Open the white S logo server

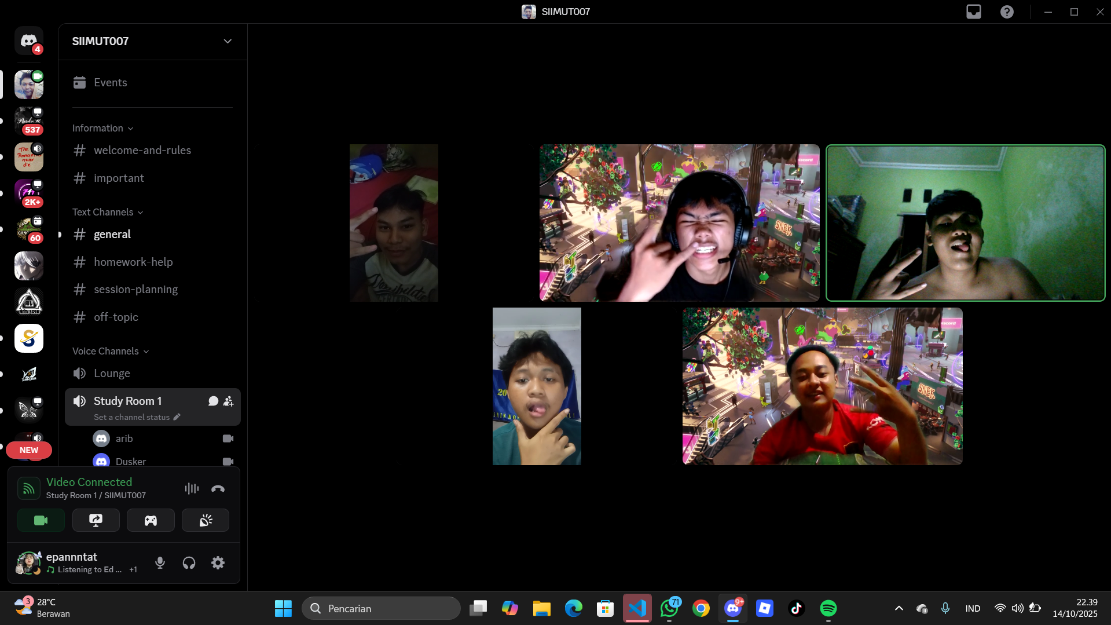(28, 338)
